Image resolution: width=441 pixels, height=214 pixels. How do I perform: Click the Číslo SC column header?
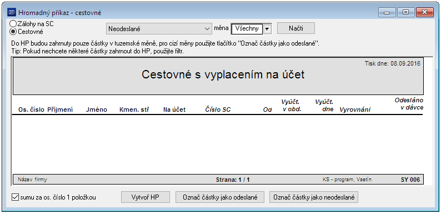click(x=218, y=110)
